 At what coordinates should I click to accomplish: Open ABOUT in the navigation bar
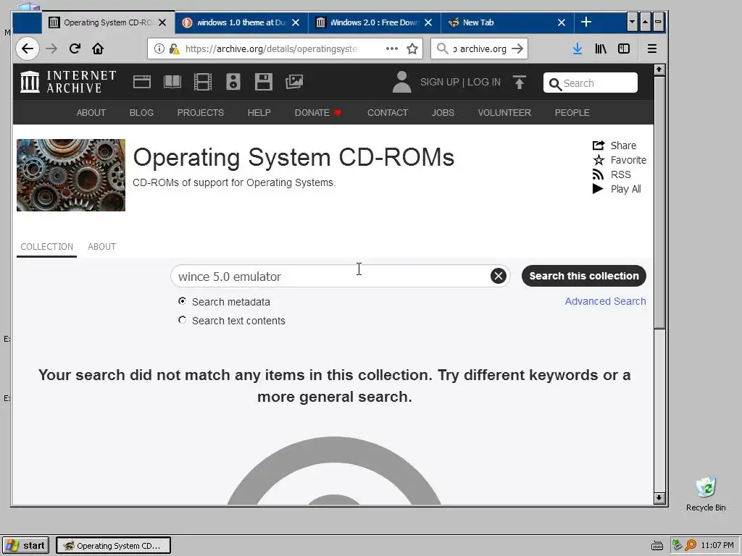coord(91,112)
